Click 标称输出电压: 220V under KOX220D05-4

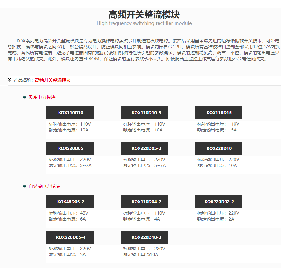70,249
